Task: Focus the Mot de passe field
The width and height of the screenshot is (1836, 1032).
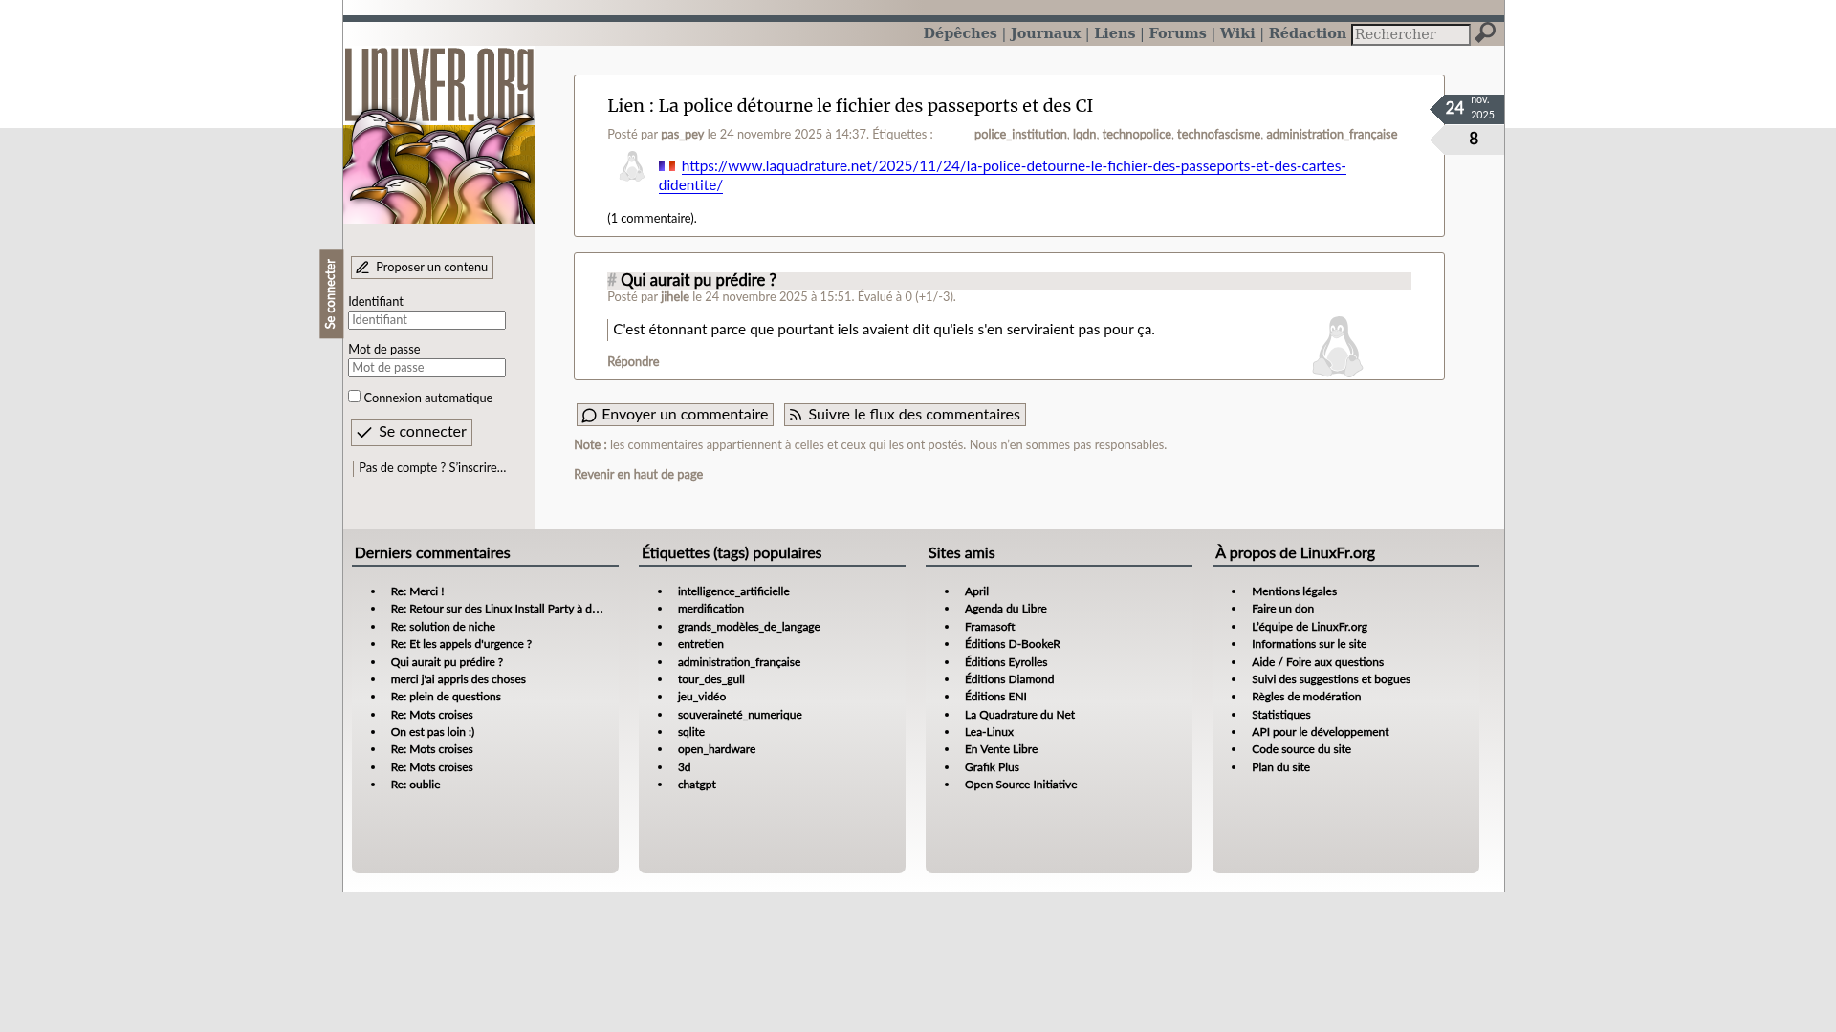Action: [426, 368]
